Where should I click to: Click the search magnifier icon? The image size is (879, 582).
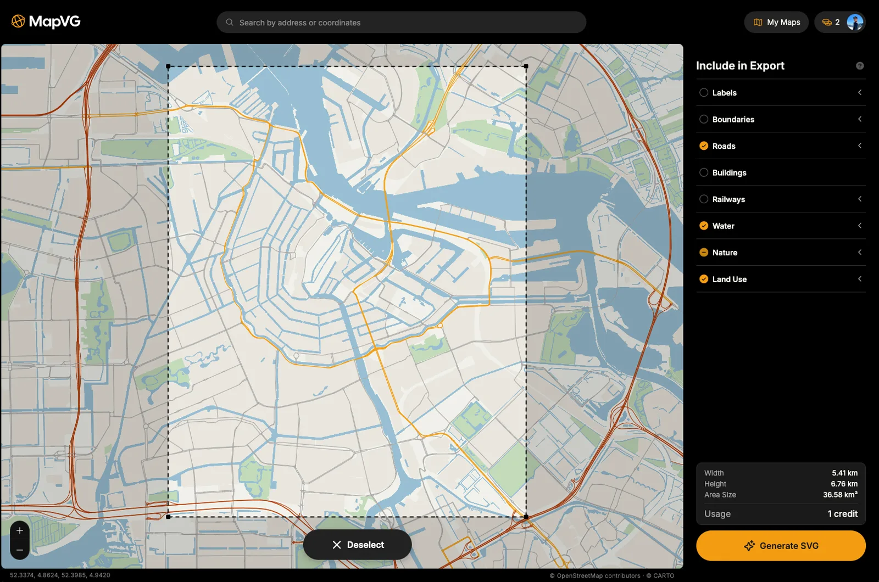pos(230,23)
